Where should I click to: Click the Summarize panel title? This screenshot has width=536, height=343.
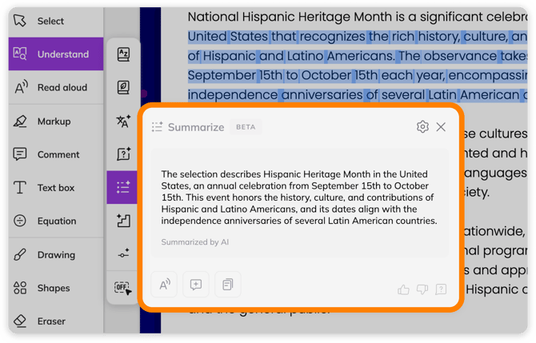click(x=196, y=127)
